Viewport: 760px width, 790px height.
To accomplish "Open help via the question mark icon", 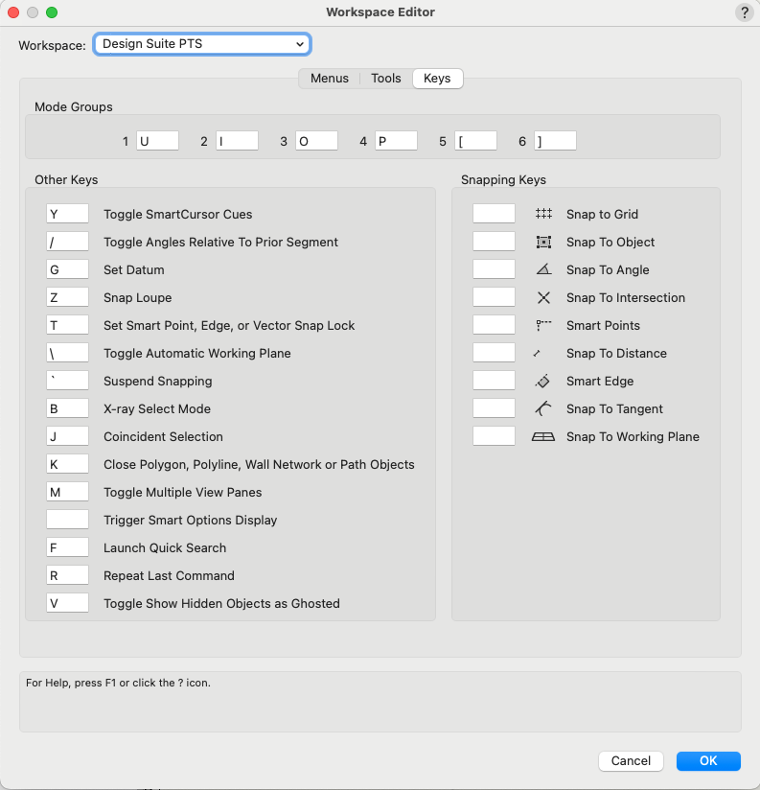I will (x=745, y=12).
